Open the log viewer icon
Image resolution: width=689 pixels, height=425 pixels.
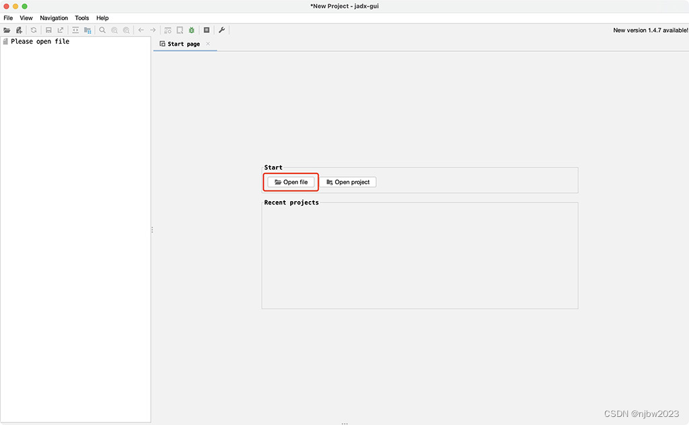point(207,30)
